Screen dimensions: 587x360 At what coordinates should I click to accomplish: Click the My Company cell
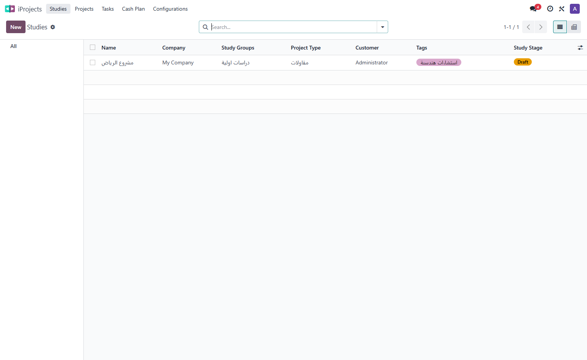pyautogui.click(x=178, y=62)
